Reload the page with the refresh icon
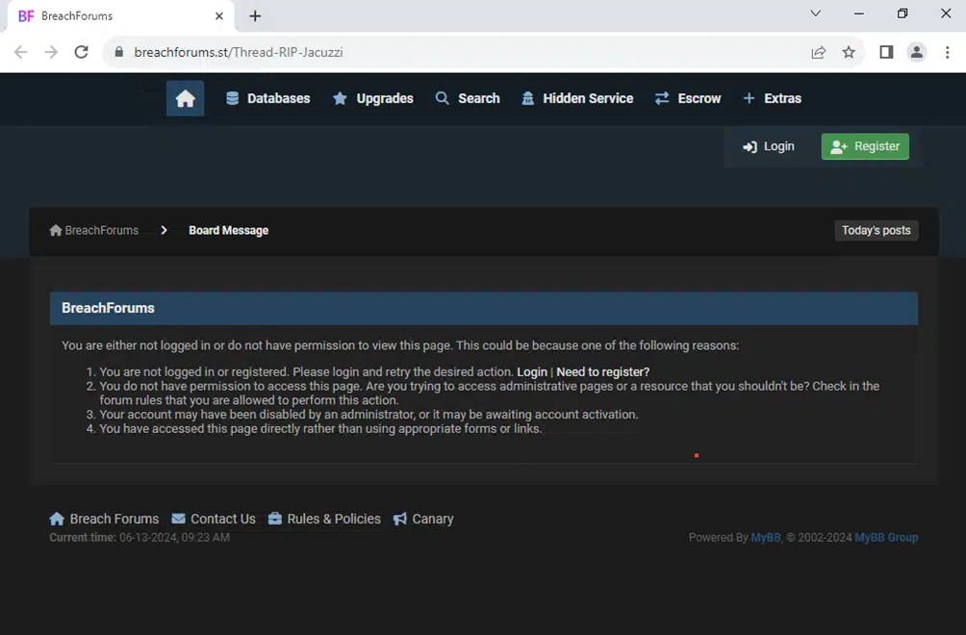The image size is (966, 635). (x=82, y=52)
